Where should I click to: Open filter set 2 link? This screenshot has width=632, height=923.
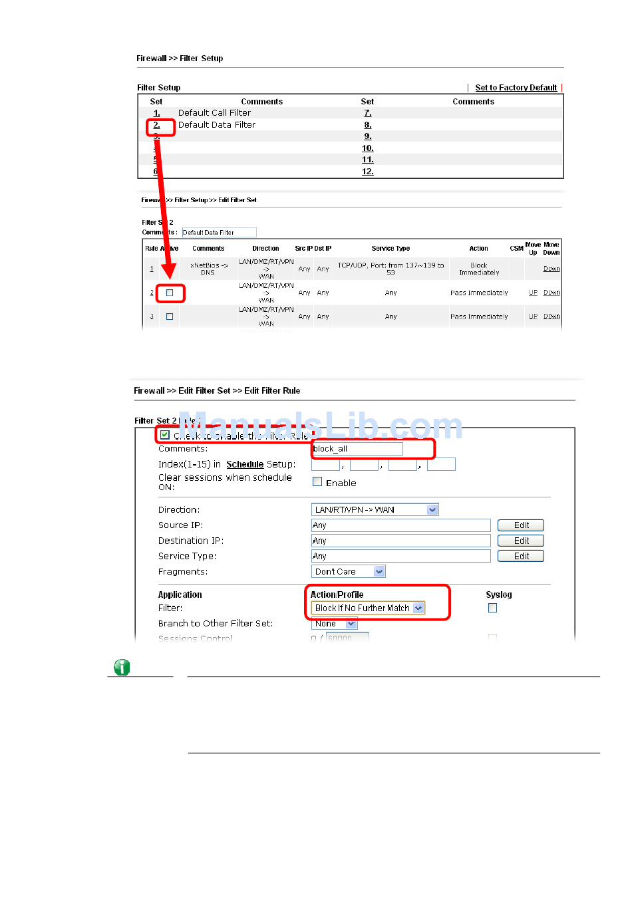point(156,125)
